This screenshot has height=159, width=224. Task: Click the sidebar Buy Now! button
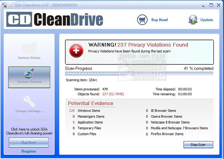click(29, 143)
